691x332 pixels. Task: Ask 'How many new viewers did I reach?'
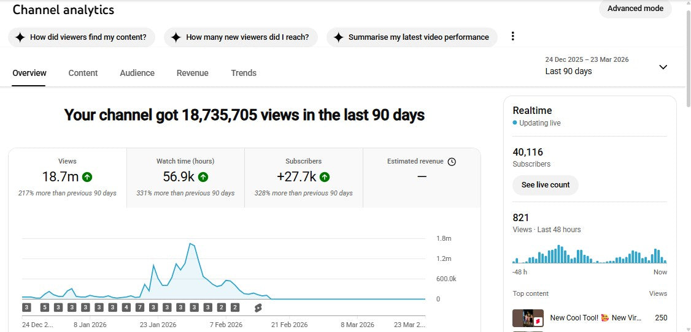(x=241, y=37)
